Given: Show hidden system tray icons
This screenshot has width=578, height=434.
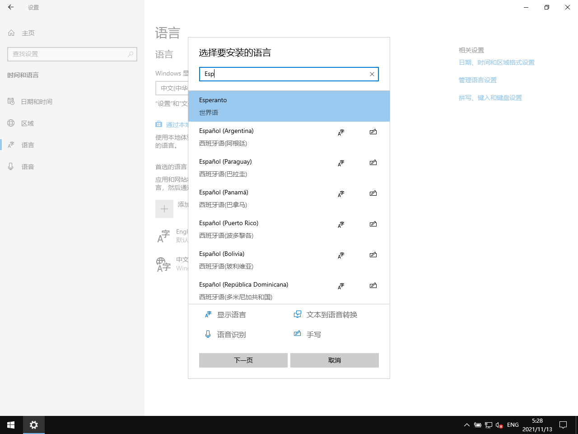Looking at the screenshot, I should (466, 425).
